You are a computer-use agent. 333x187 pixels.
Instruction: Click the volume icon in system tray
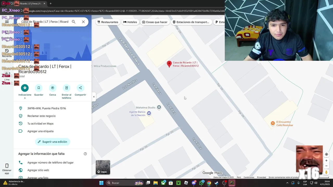(x=316, y=183)
